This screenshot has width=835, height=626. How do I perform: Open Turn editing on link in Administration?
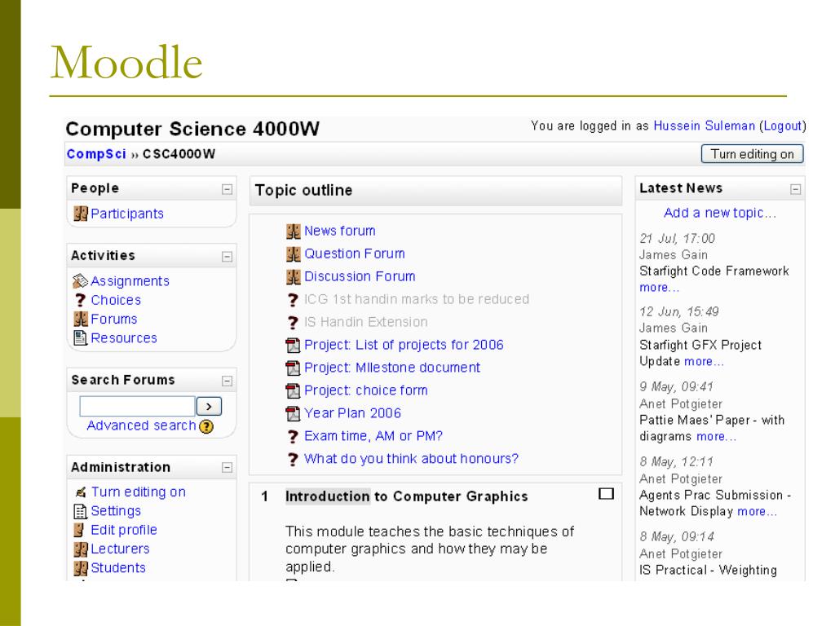[139, 492]
